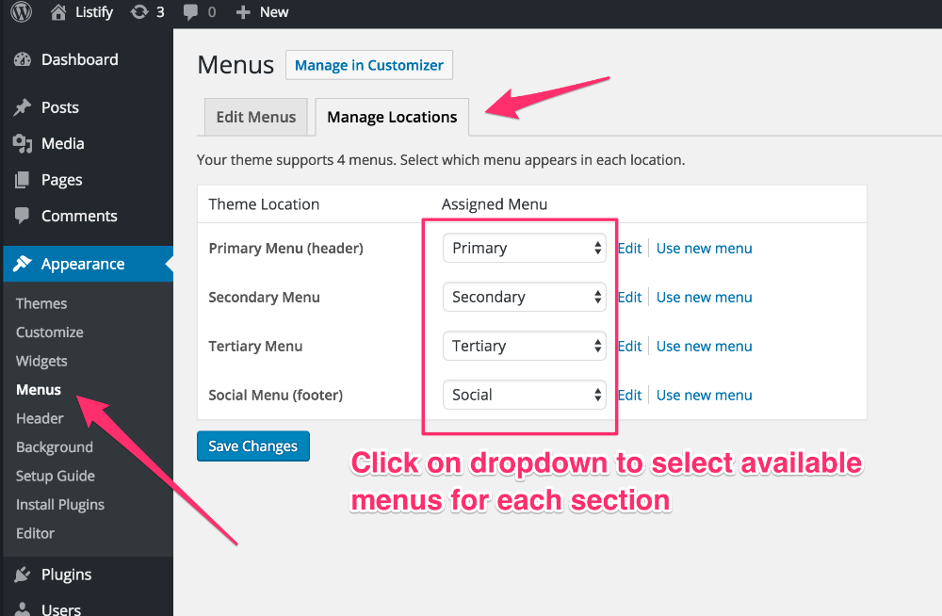Click the Pages icon in sidebar

point(23,180)
